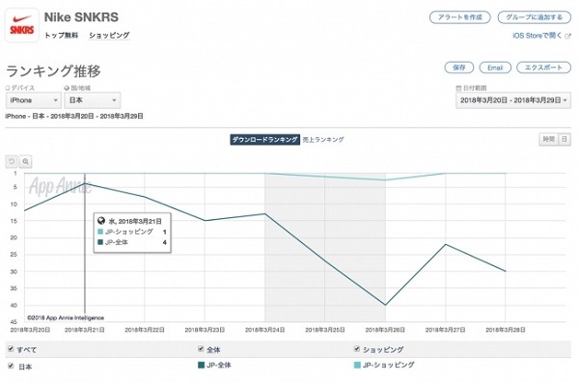
Task: Click the 2018年3月27日 JP-全体 data point
Action: coord(445,244)
